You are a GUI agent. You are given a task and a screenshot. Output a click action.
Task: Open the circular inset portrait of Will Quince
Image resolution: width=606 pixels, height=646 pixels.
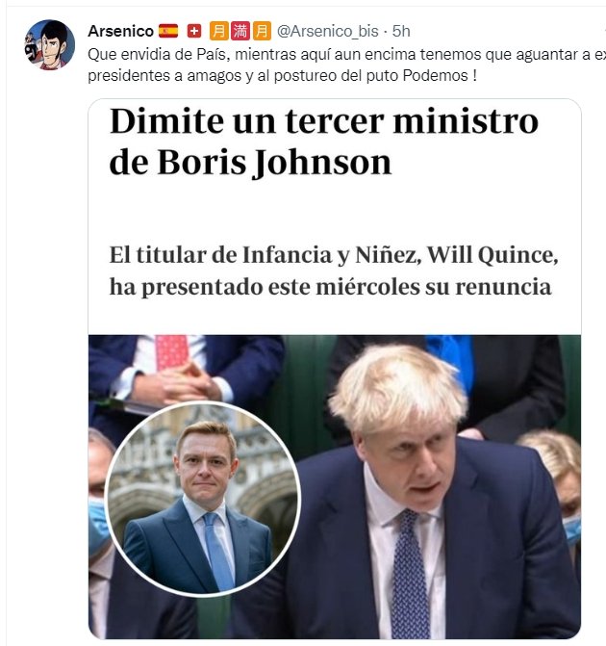pyautogui.click(x=202, y=499)
